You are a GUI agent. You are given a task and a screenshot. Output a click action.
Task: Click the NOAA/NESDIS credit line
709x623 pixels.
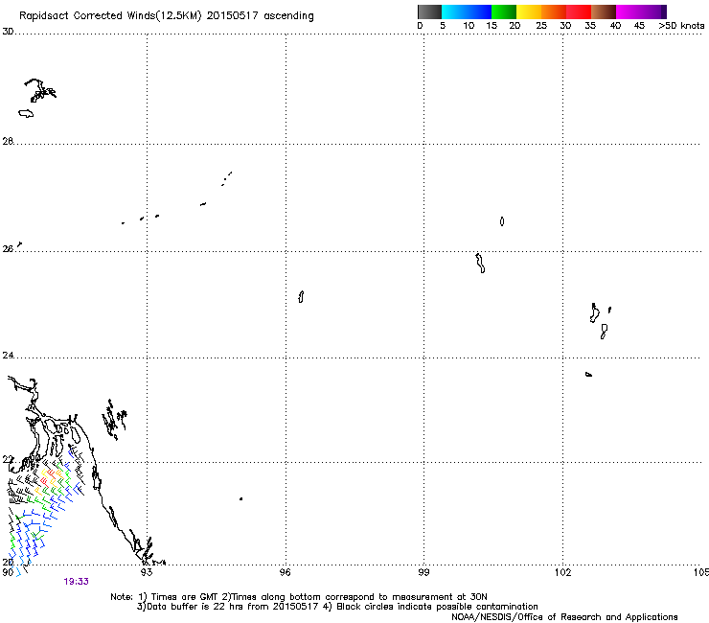564,617
